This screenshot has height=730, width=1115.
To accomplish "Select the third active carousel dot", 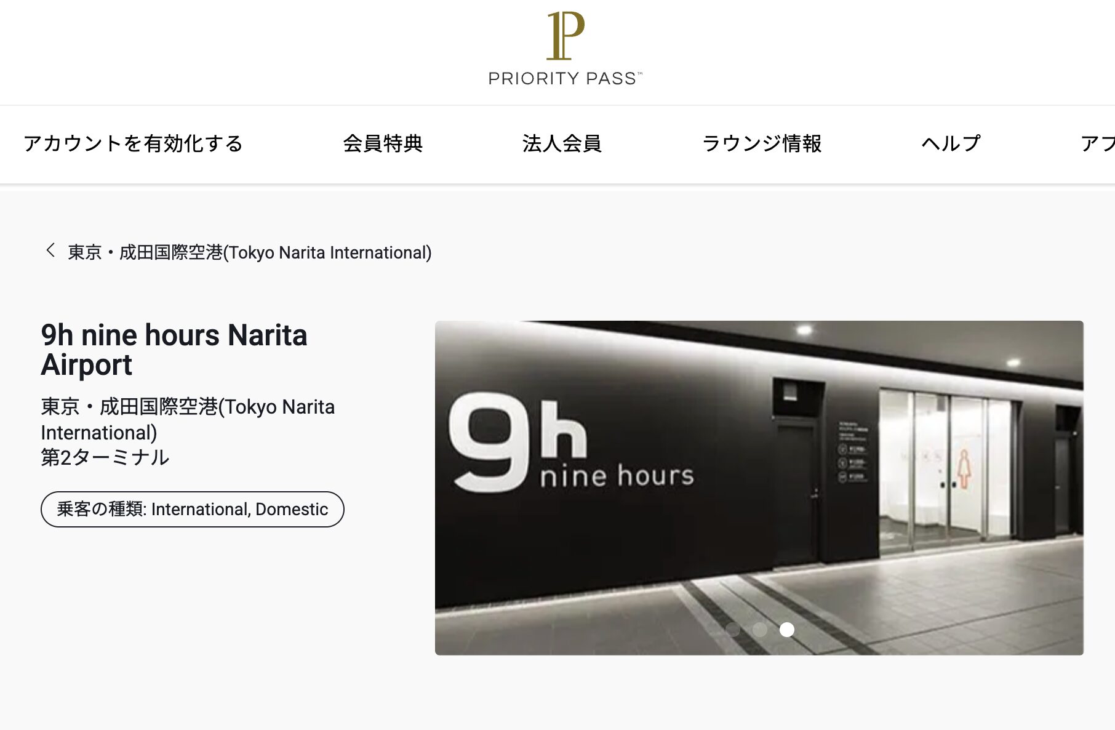I will (787, 629).
